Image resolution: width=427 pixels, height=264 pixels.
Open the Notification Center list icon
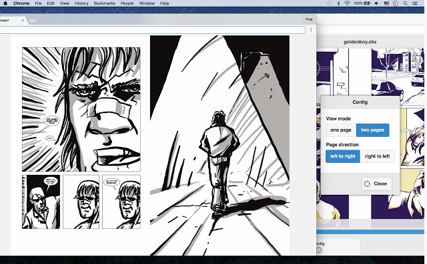tap(415, 3)
